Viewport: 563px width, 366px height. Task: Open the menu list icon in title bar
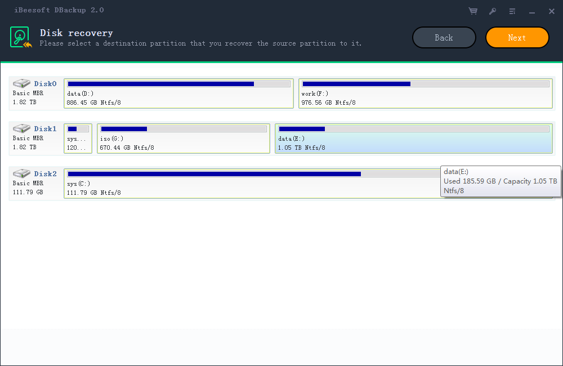pyautogui.click(x=512, y=11)
